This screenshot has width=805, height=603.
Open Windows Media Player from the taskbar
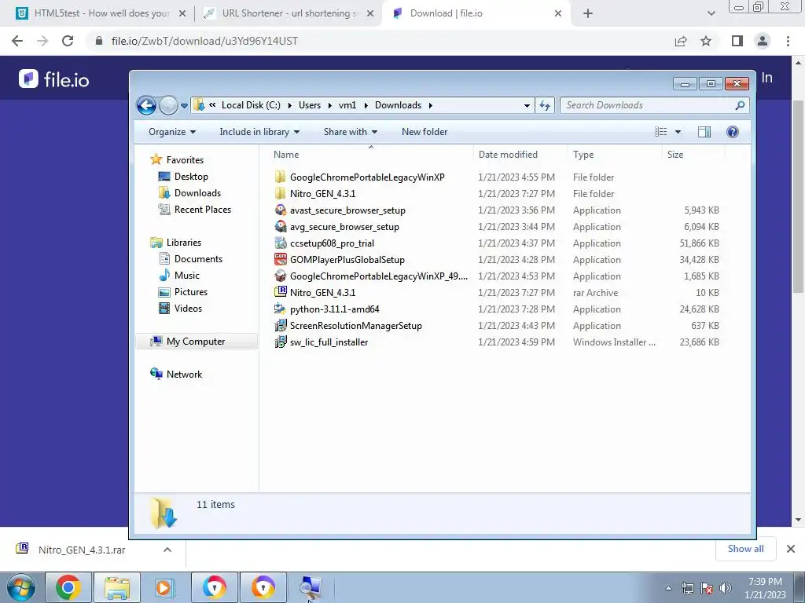point(165,587)
